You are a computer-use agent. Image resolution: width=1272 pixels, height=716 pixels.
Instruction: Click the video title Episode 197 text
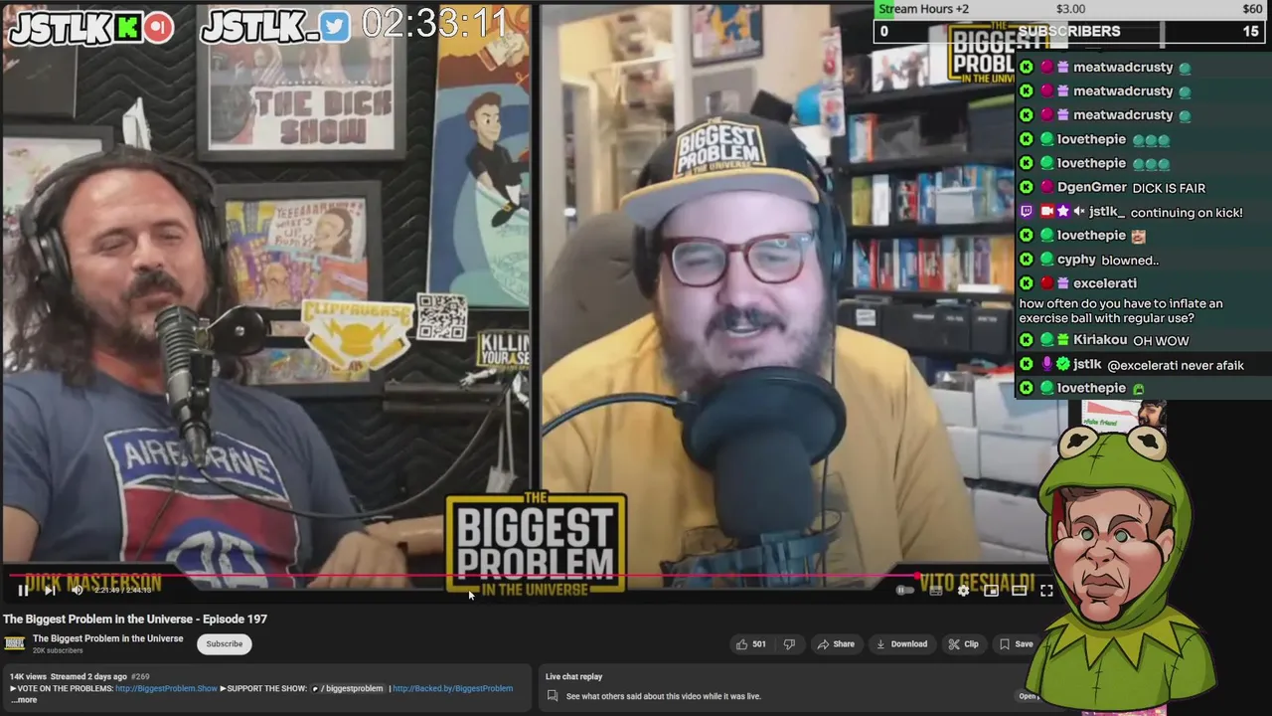click(135, 619)
